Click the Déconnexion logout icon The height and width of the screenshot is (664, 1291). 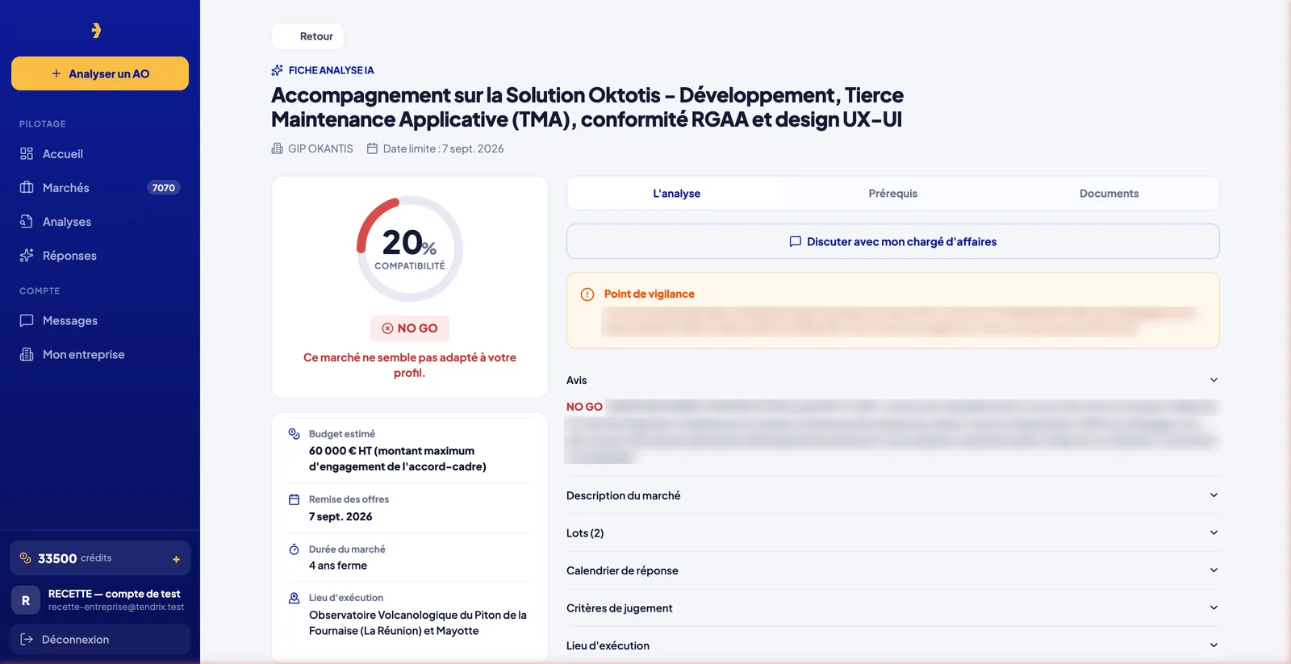27,639
